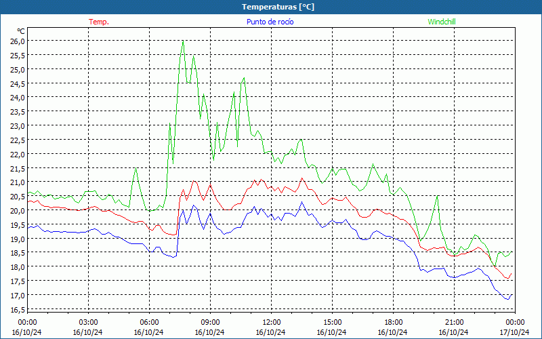Click the 15:00 time axis label
This screenshot has height=339, width=542.
(x=332, y=323)
